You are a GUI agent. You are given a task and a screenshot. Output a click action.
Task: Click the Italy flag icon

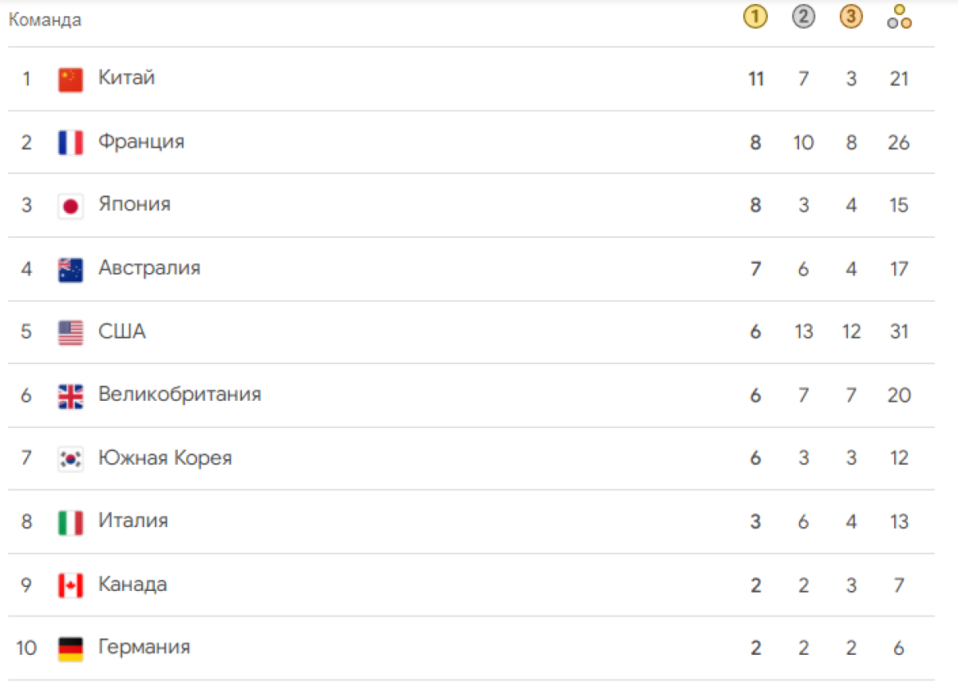point(70,522)
